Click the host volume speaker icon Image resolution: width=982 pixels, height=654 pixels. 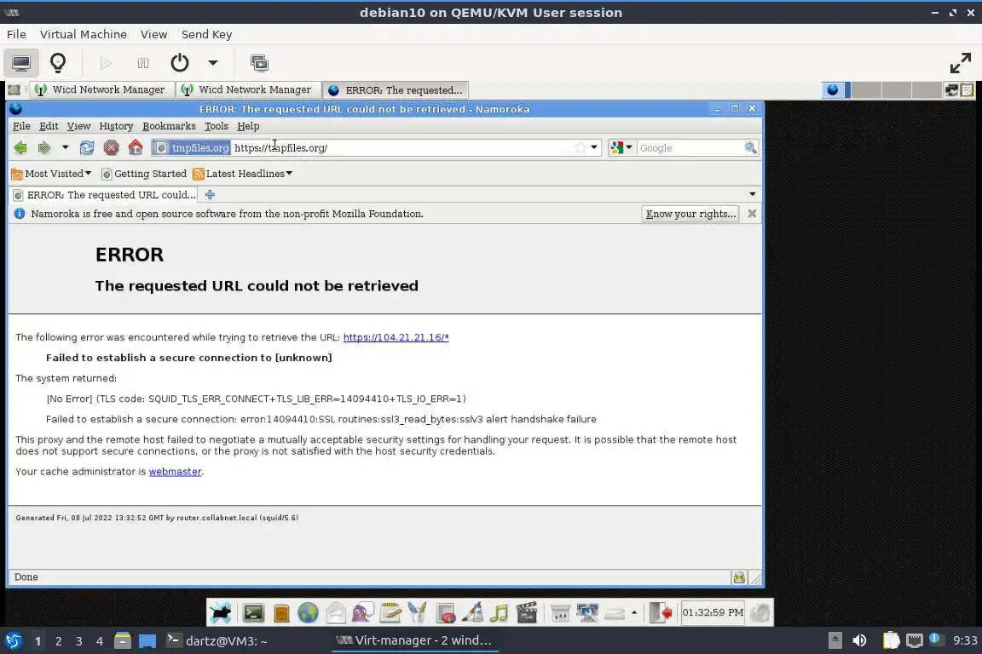click(859, 641)
